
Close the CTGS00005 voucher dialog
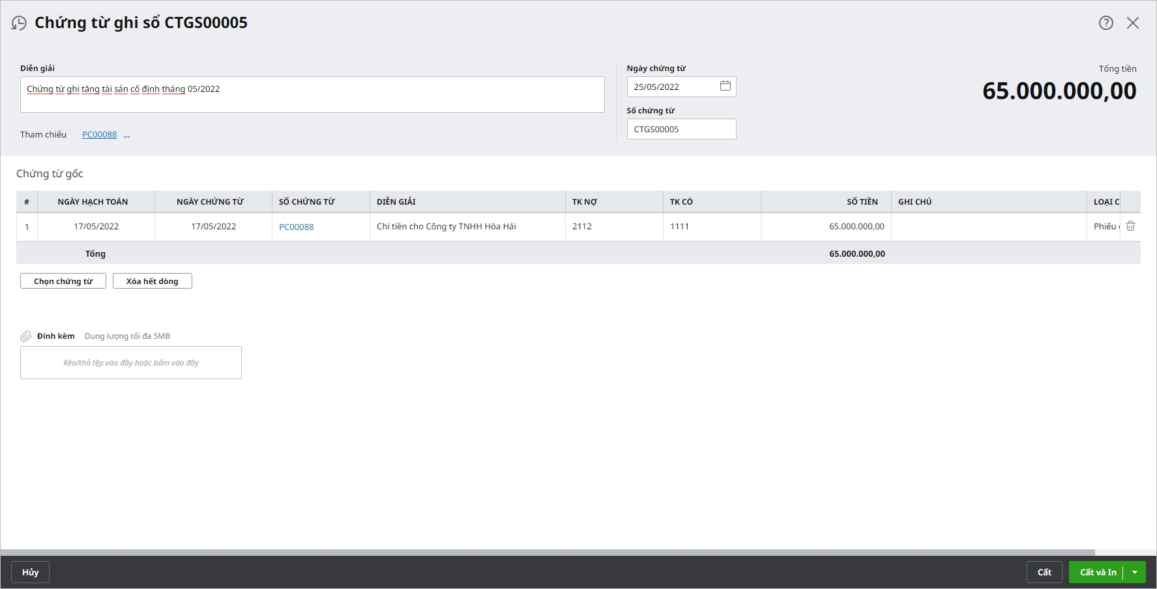pos(1133,23)
